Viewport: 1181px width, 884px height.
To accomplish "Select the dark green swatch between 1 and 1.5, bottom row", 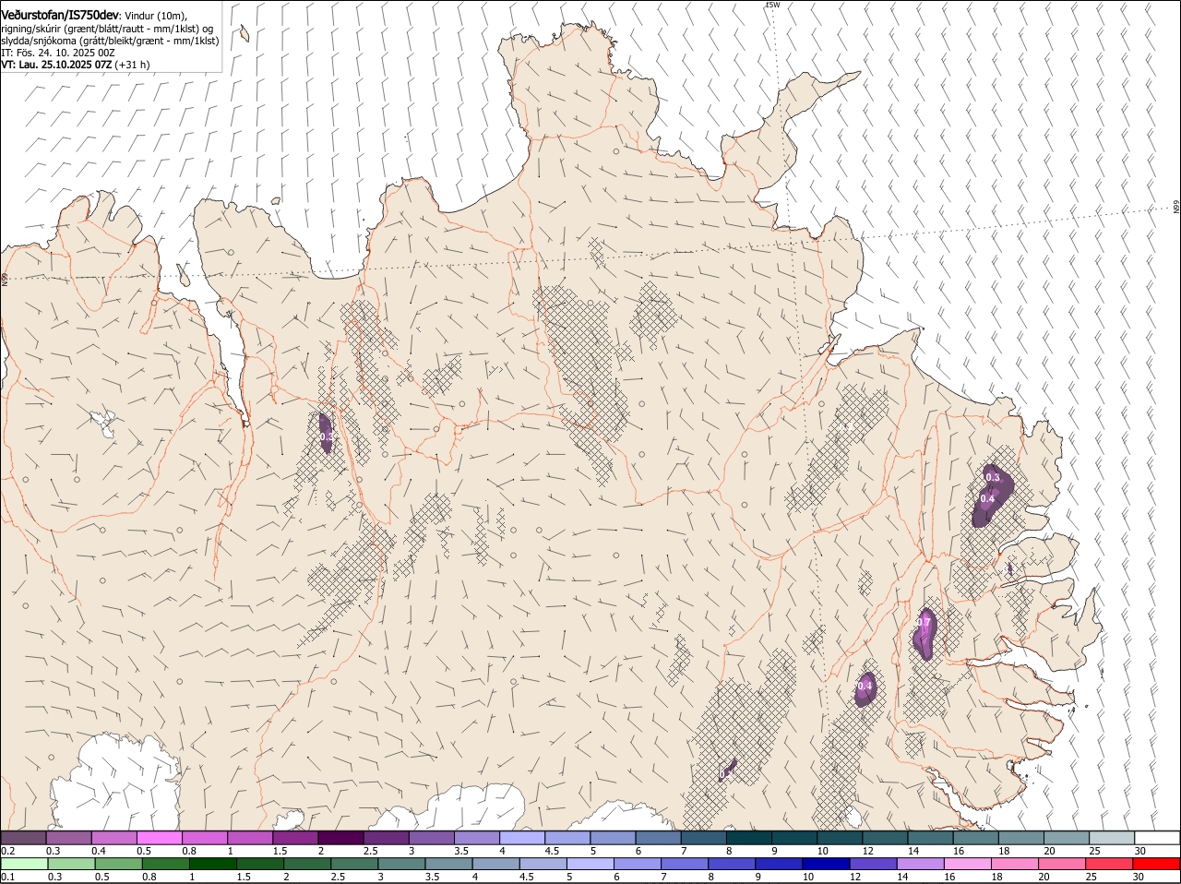I will 212,865.
